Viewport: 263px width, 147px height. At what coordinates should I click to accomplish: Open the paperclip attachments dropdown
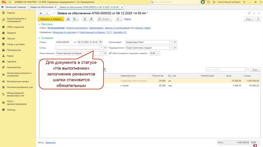tap(119, 19)
